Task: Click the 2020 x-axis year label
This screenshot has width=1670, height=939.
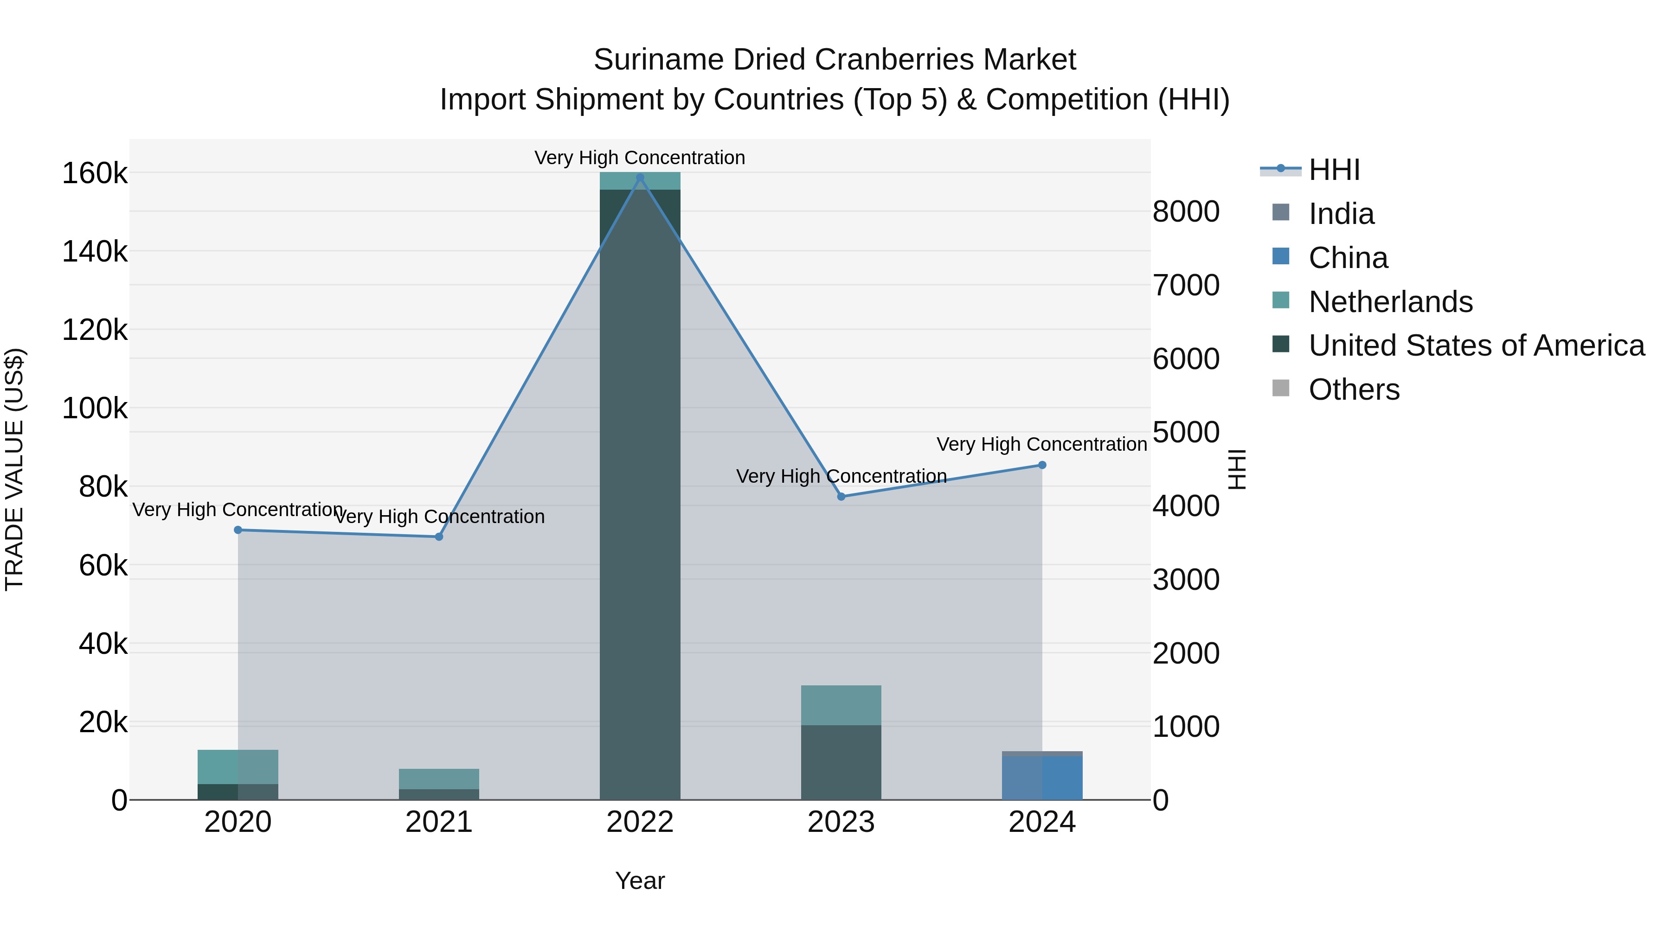Action: click(x=238, y=822)
